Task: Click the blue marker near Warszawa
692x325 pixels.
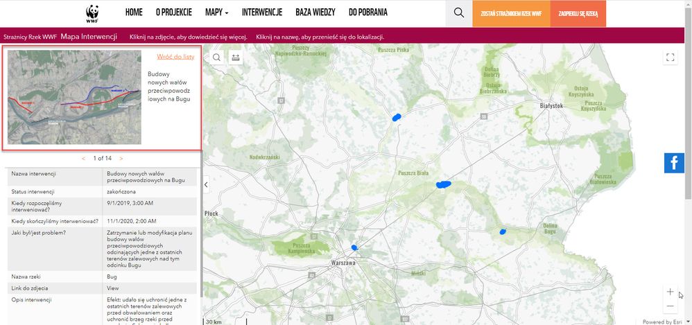Action: point(354,248)
